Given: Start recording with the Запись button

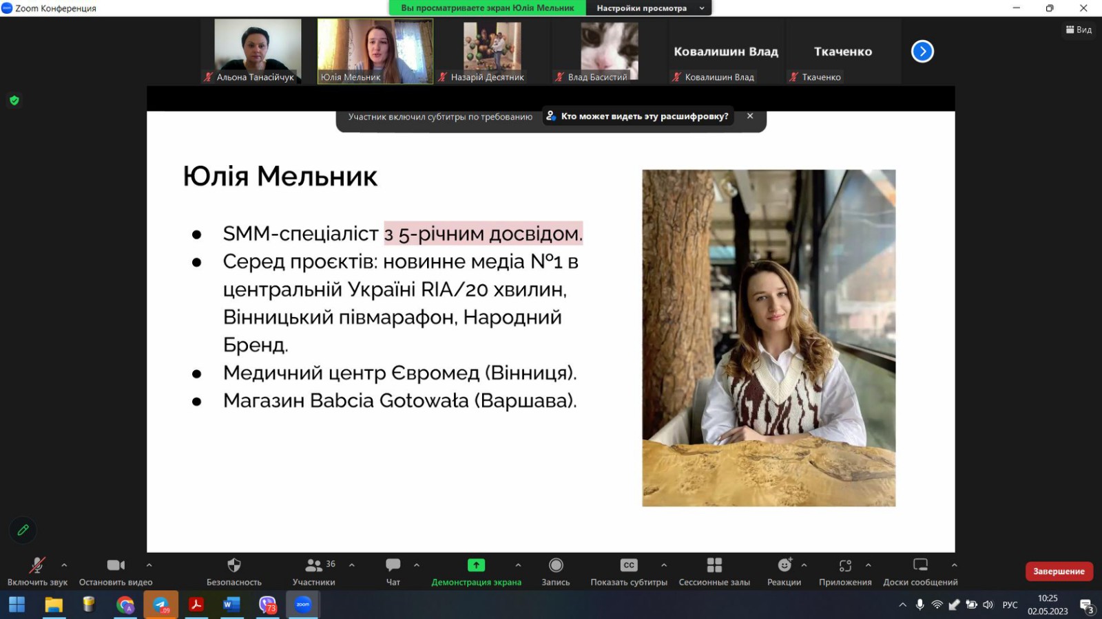Looking at the screenshot, I should pos(556,565).
